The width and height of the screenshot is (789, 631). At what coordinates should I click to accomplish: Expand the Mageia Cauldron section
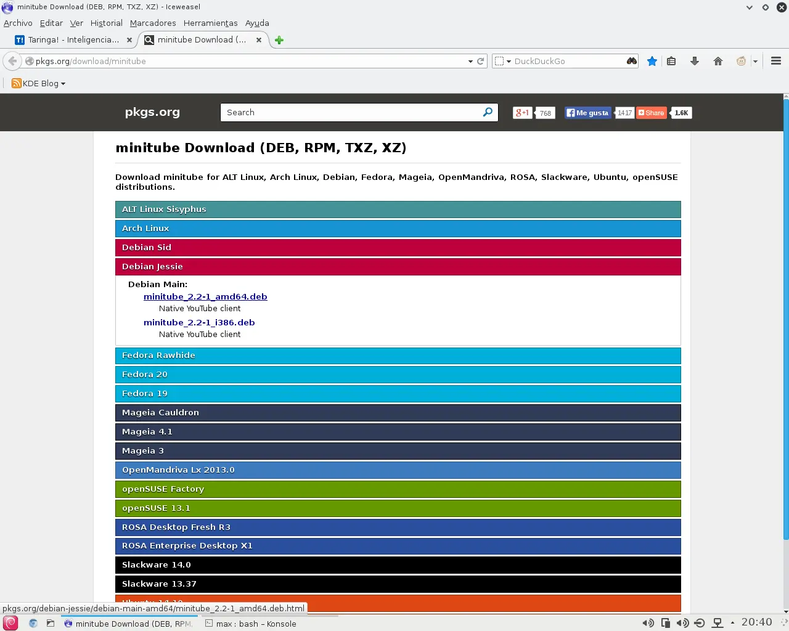point(398,413)
